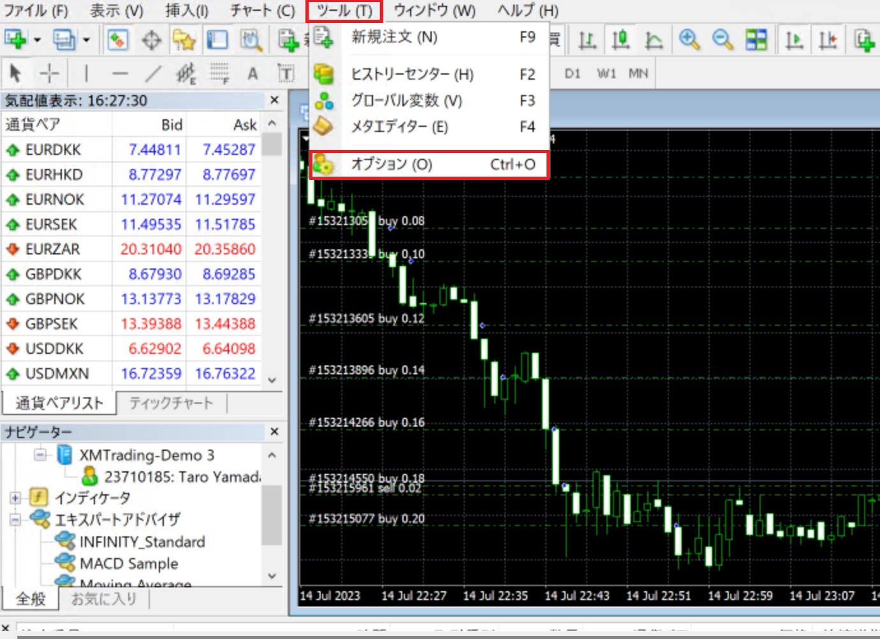880x639 pixels.
Task: Select the horizontal line drawing tool
Action: pyautogui.click(x=120, y=74)
